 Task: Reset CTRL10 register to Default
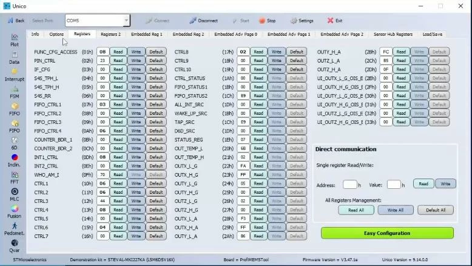click(x=297, y=69)
